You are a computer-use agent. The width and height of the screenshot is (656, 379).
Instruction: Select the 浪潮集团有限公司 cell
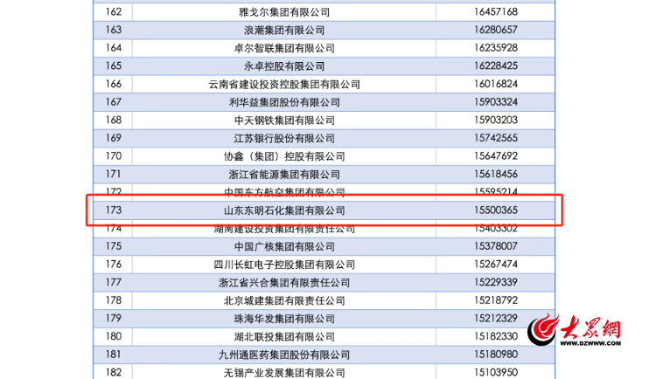tap(284, 30)
